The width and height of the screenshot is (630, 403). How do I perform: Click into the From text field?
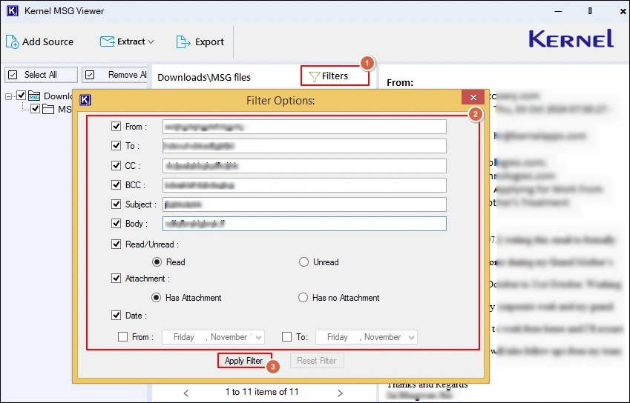(304, 127)
